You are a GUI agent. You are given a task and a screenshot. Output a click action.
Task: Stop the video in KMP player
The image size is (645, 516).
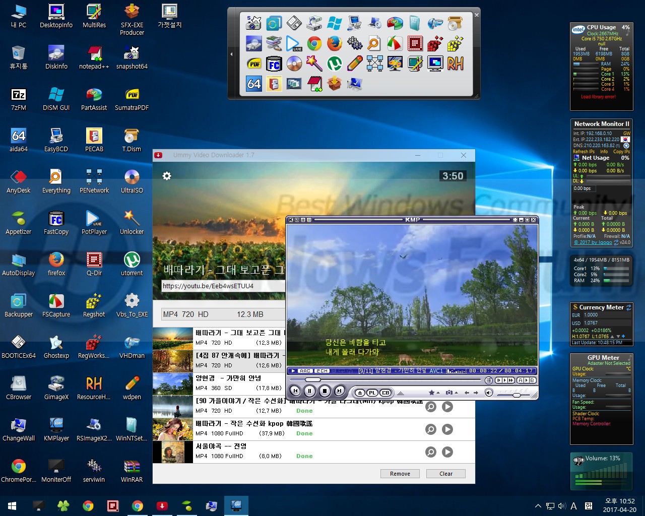point(325,391)
